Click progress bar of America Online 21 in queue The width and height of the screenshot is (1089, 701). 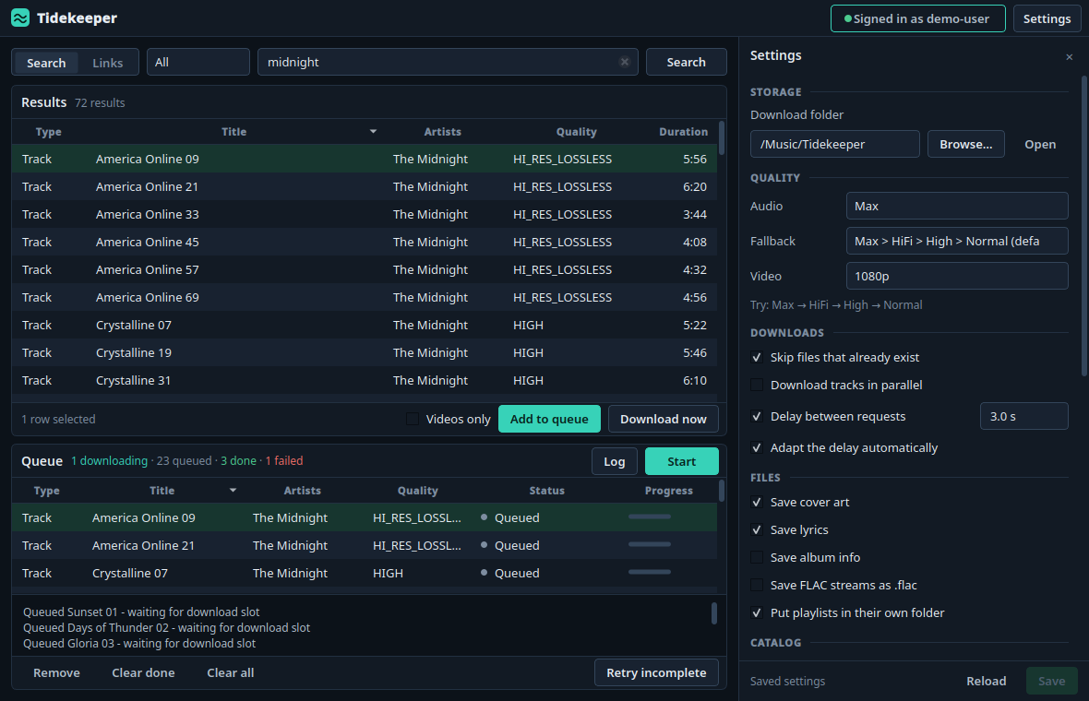(650, 544)
